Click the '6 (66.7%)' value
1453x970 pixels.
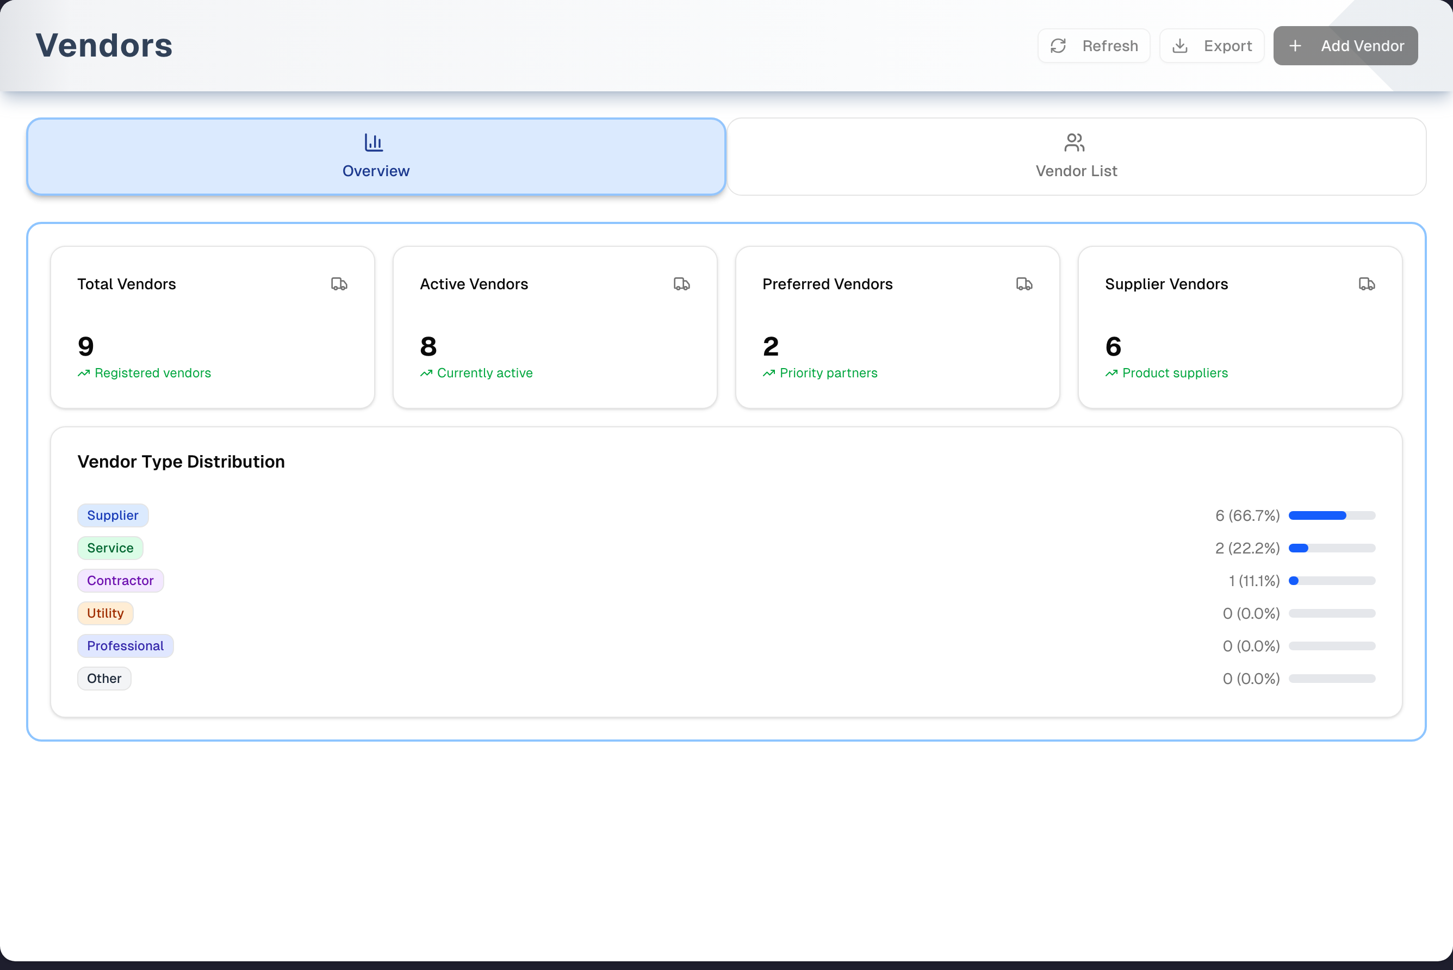(1247, 515)
